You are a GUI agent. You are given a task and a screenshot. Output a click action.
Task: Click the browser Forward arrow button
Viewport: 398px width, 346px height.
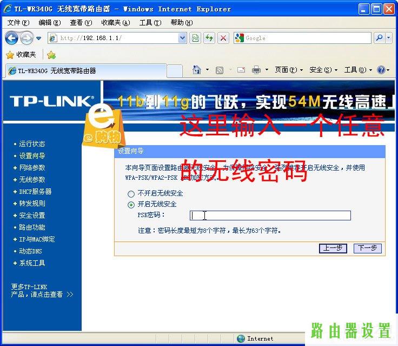pos(26,38)
